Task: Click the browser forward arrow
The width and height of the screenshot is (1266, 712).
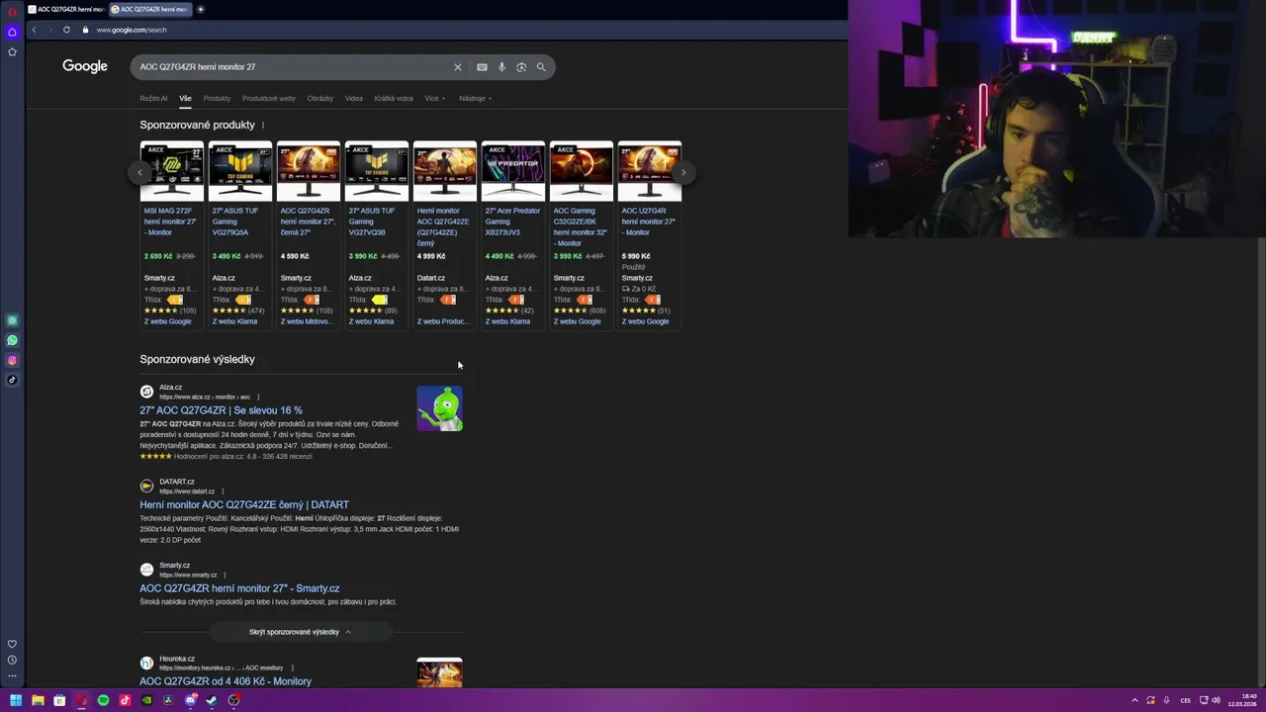Action: (x=49, y=30)
